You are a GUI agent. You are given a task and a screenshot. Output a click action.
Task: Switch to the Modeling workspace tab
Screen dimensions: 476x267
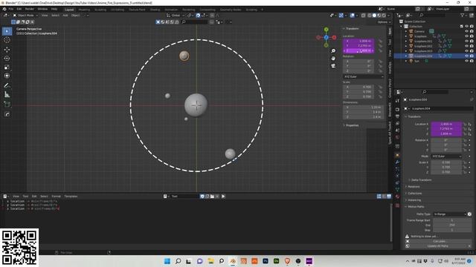[84, 10]
